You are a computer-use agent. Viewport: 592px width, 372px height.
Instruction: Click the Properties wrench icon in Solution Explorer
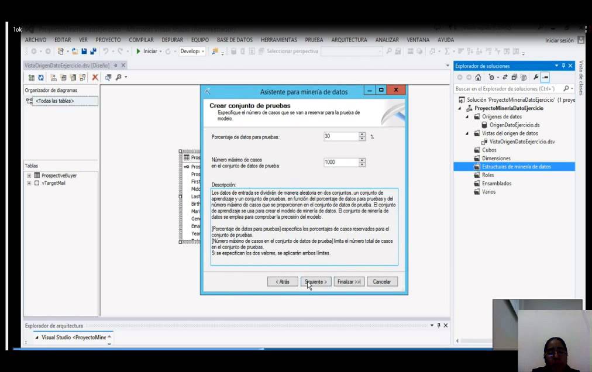pyautogui.click(x=535, y=77)
